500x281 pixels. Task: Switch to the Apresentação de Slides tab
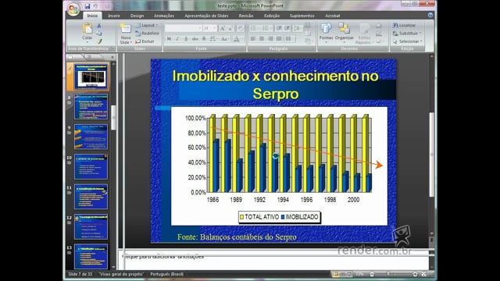[206, 16]
